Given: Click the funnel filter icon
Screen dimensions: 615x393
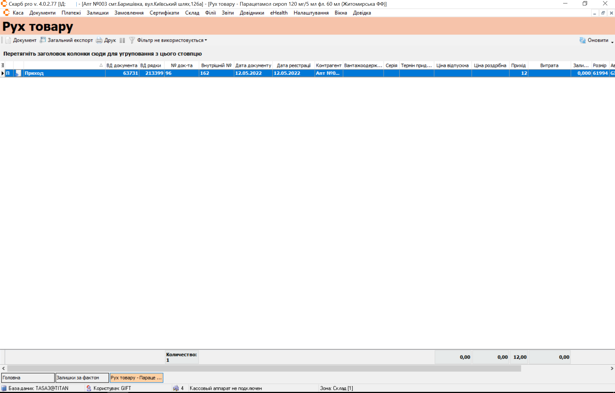Looking at the screenshot, I should pyautogui.click(x=132, y=40).
